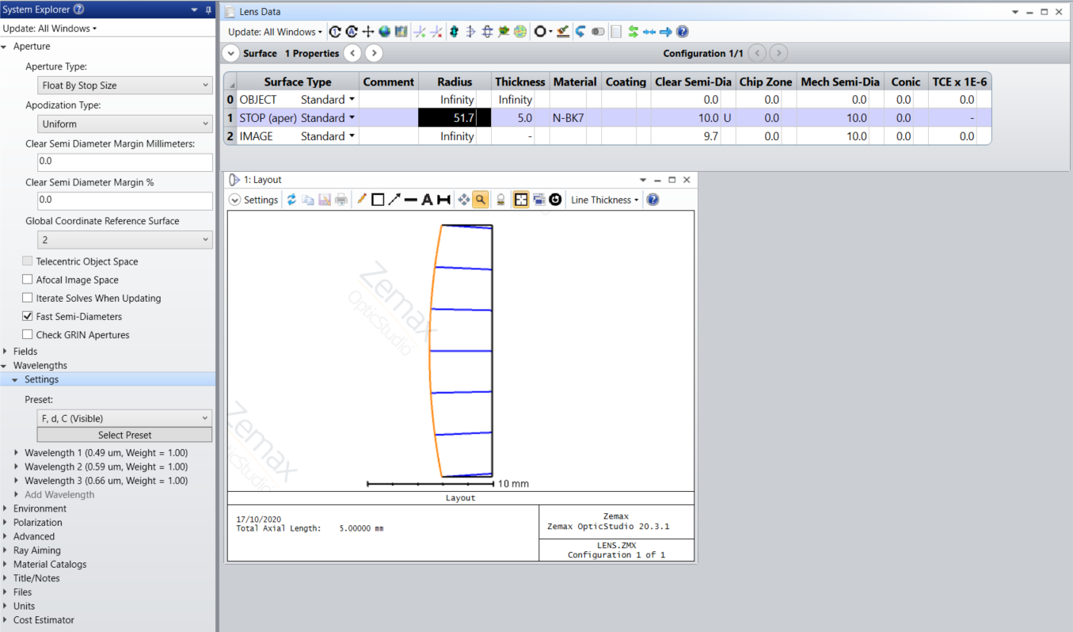Expand the Cost Estimator section
1073x632 pixels.
pyautogui.click(x=6, y=620)
